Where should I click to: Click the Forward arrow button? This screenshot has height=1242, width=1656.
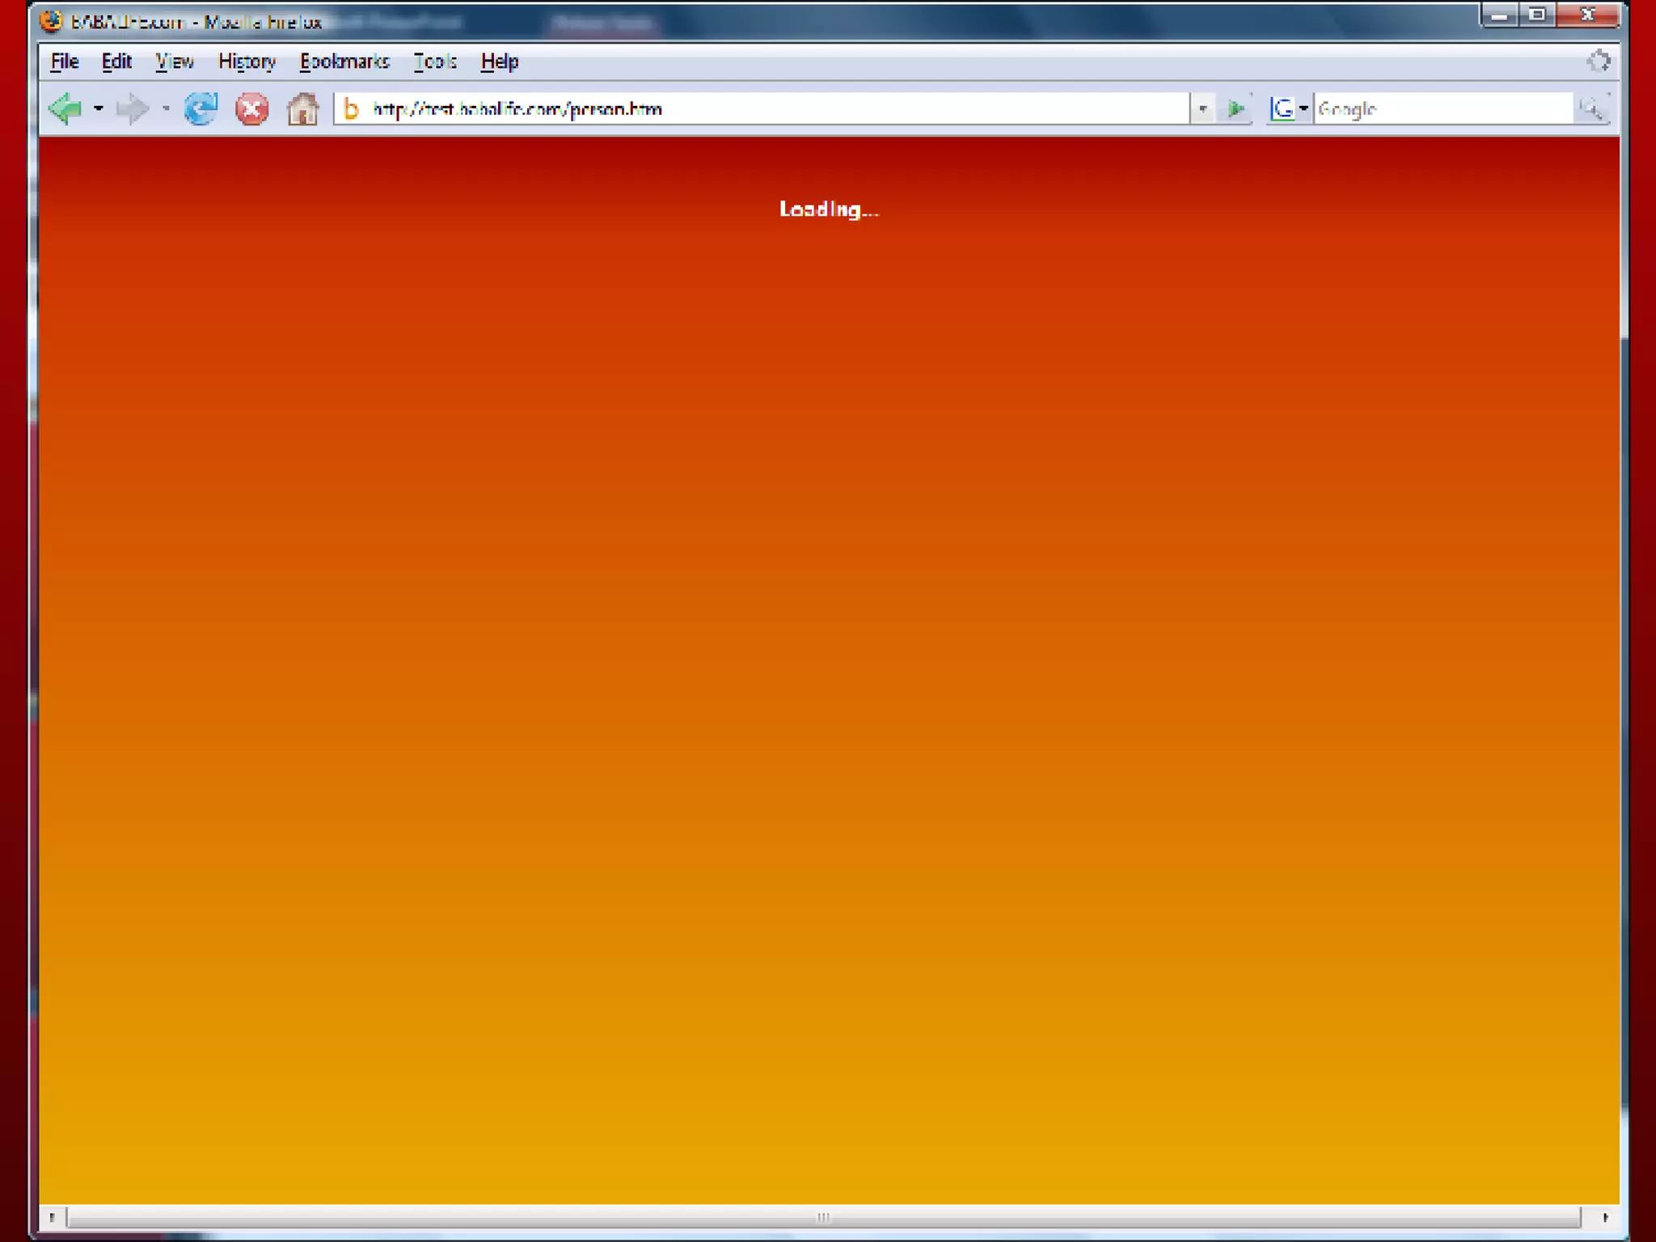click(x=132, y=108)
